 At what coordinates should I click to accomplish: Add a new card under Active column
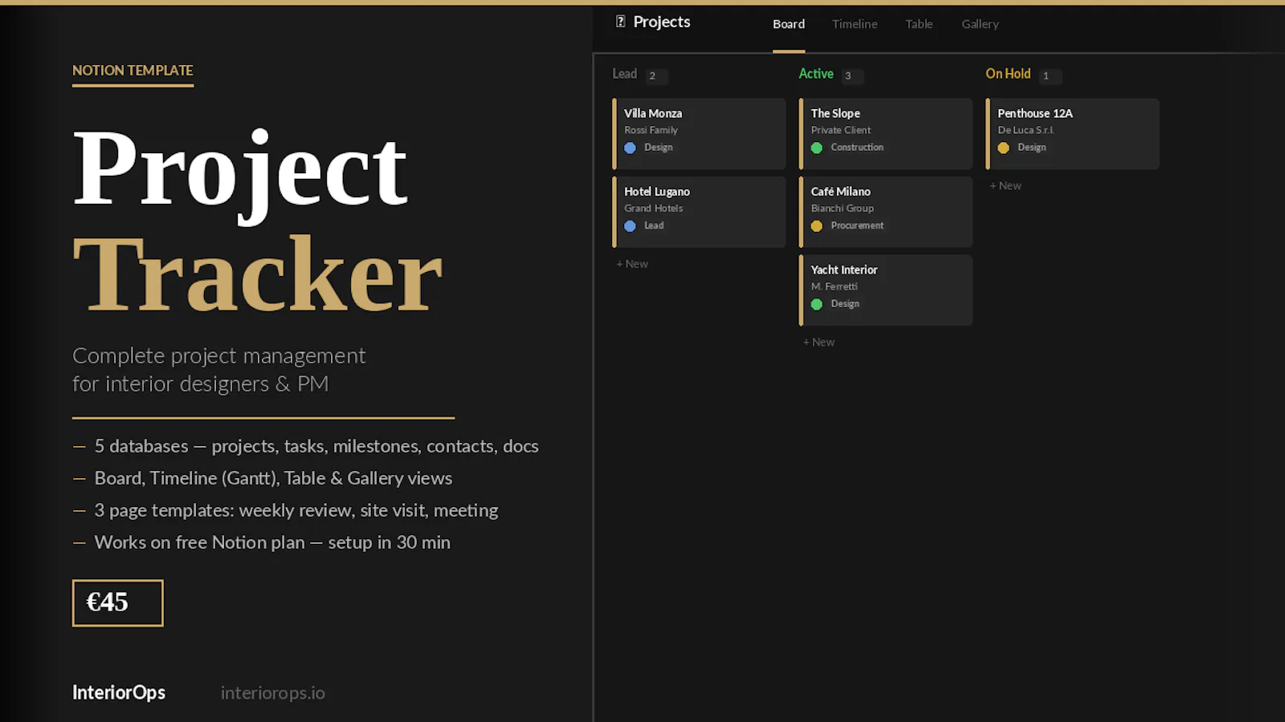818,342
